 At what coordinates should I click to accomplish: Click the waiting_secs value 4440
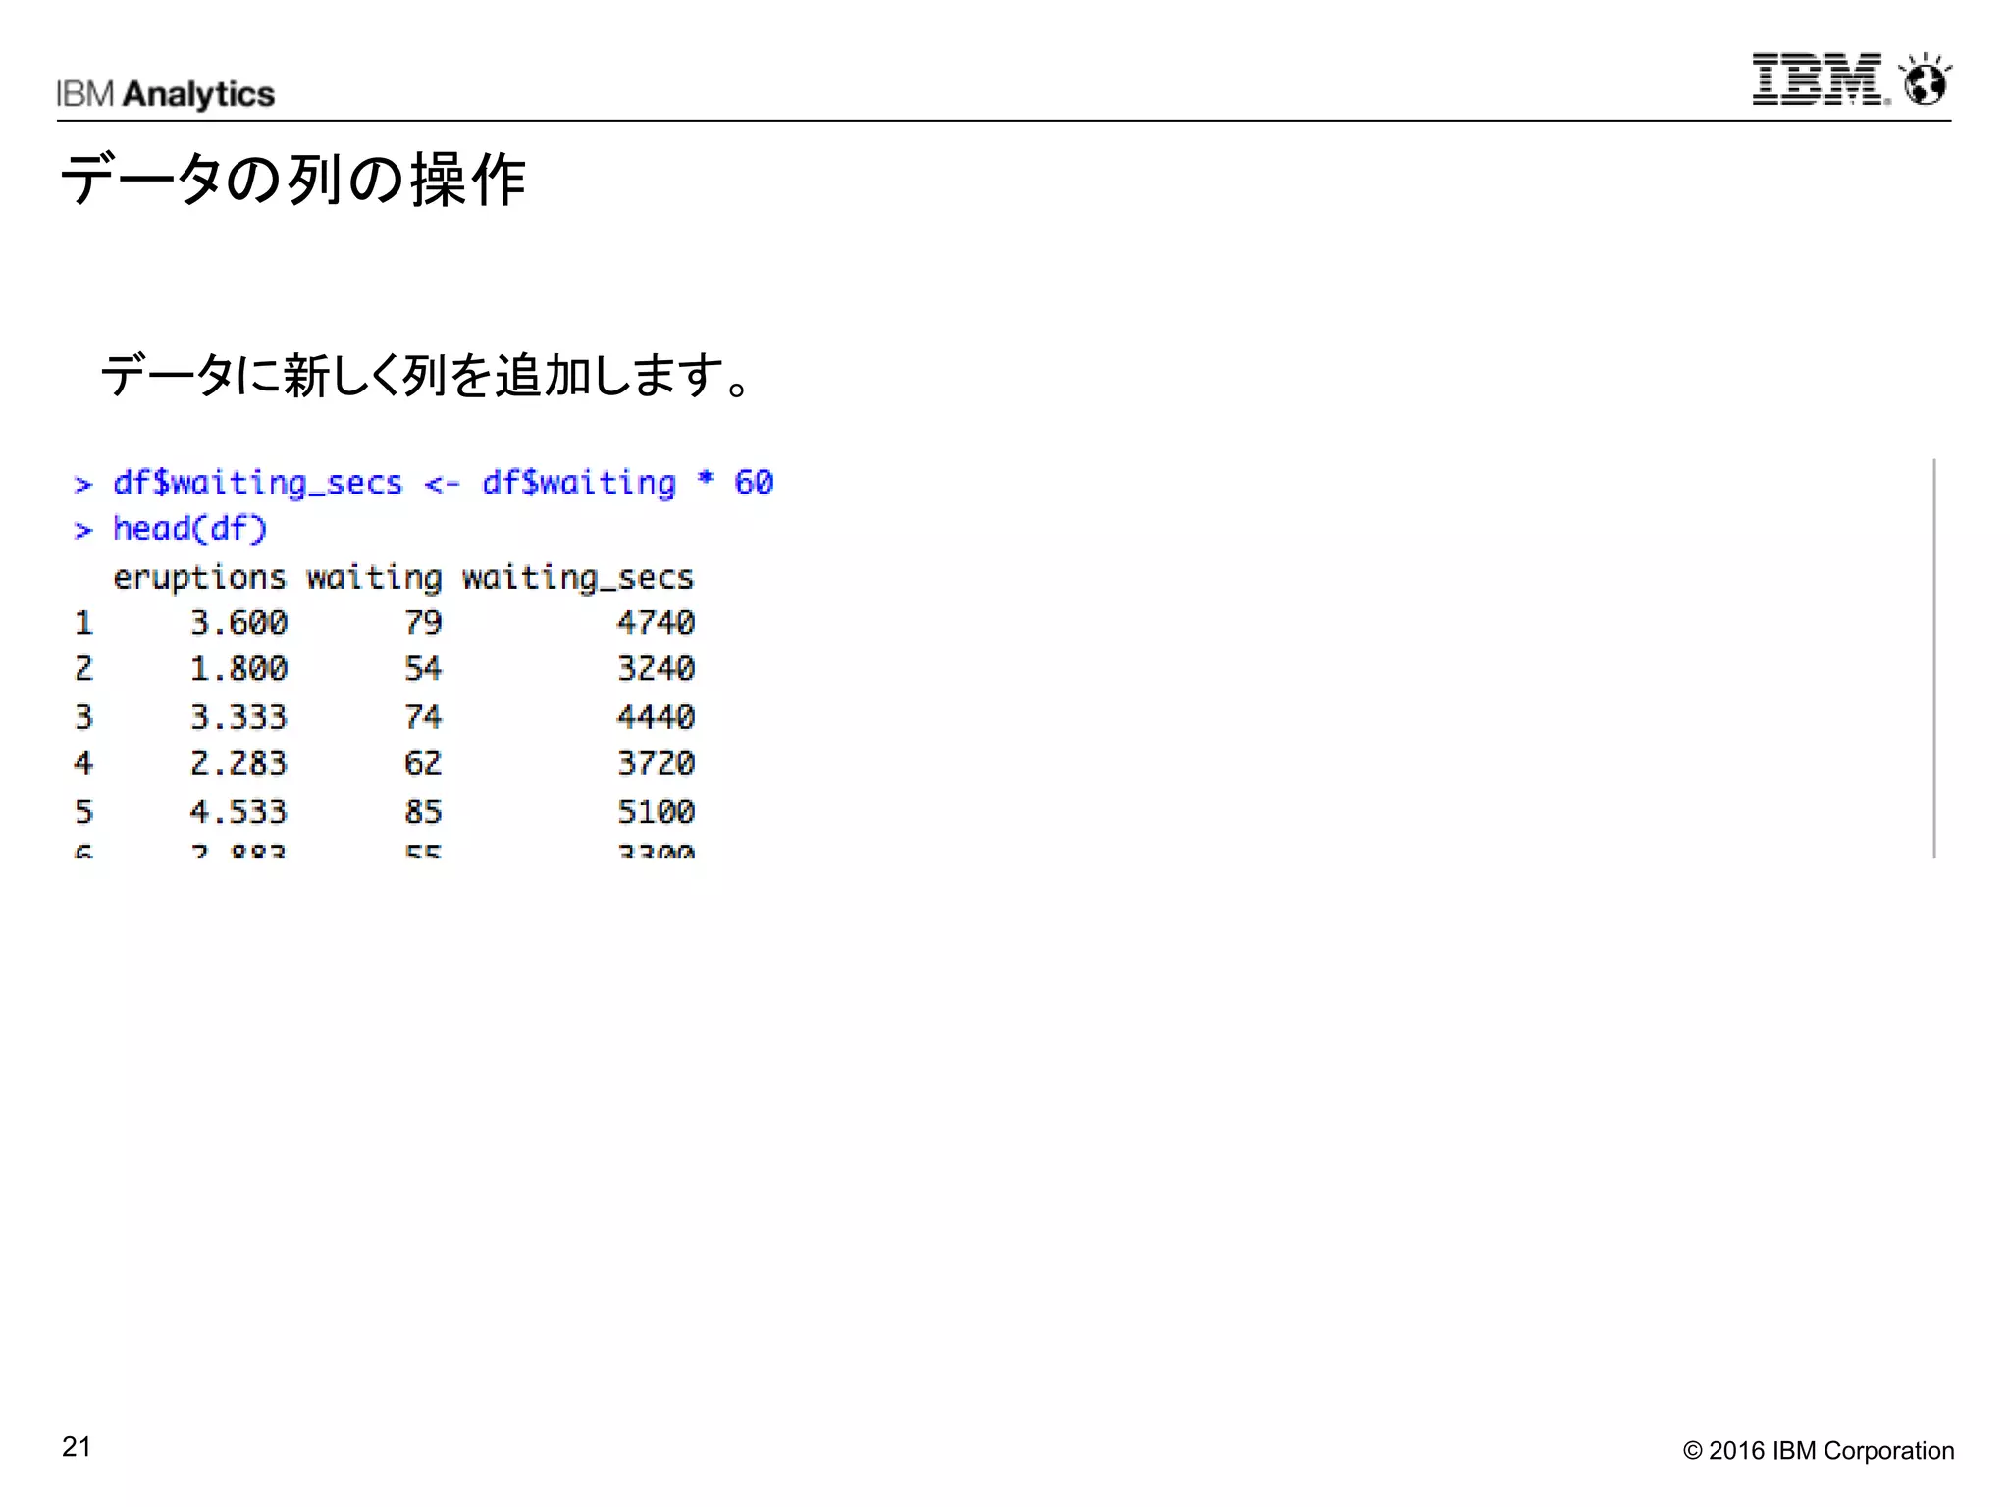pyautogui.click(x=656, y=717)
